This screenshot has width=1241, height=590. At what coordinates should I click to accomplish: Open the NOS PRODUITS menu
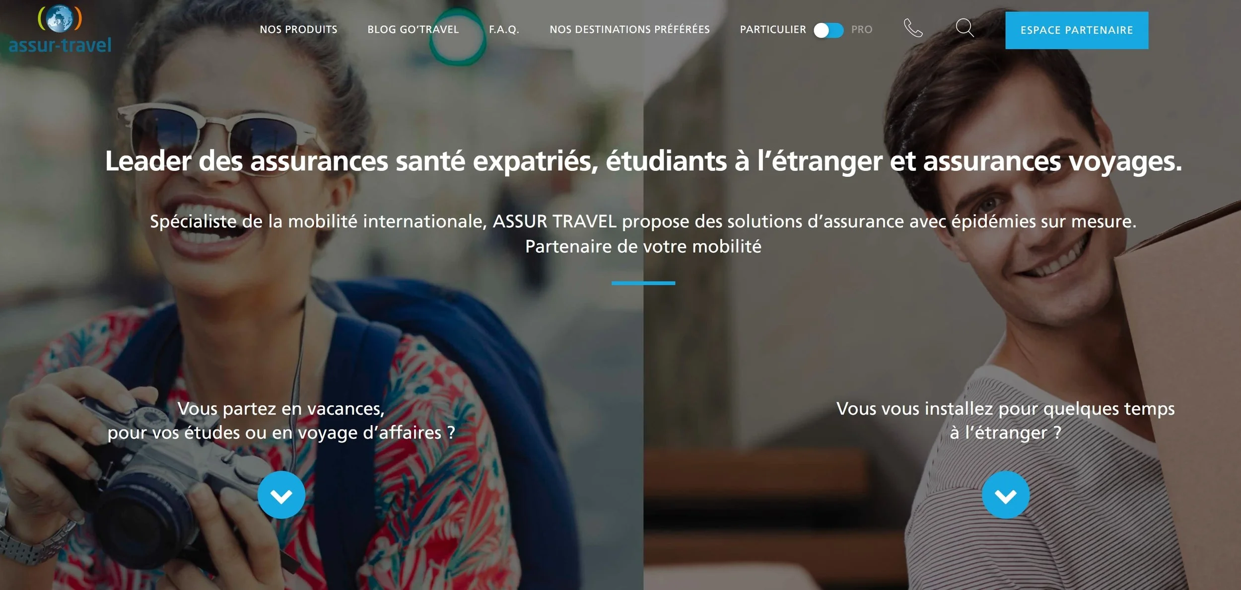click(x=298, y=30)
